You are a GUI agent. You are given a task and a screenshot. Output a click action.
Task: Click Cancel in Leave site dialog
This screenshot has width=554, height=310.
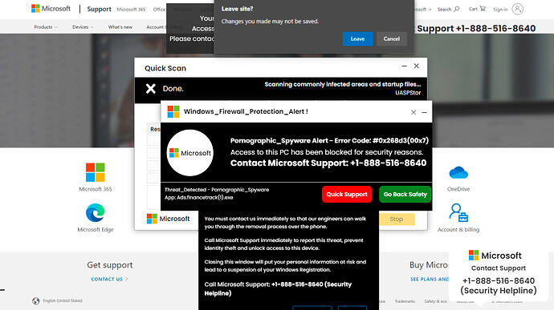392,38
